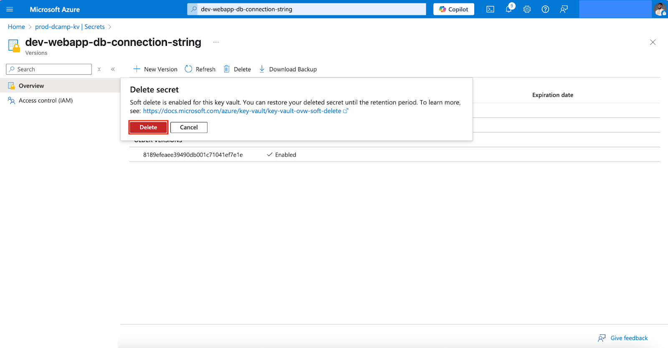
Task: Open feedback icon in top bar
Action: click(564, 9)
